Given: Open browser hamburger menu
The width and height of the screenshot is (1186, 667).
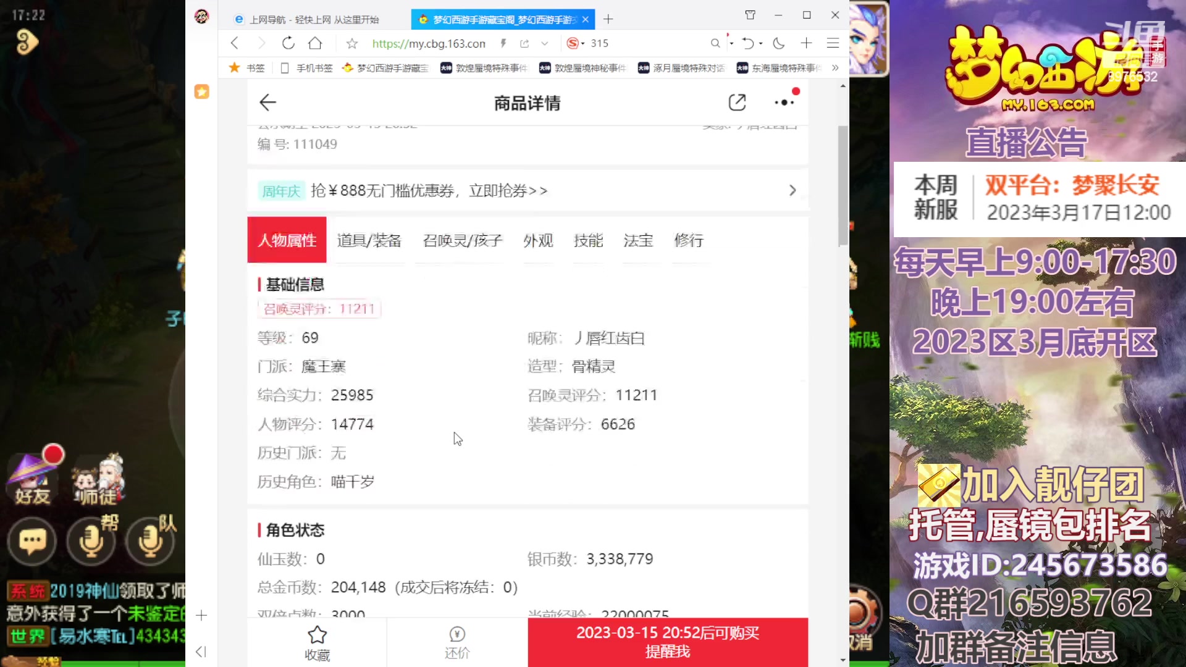Looking at the screenshot, I should click(833, 43).
